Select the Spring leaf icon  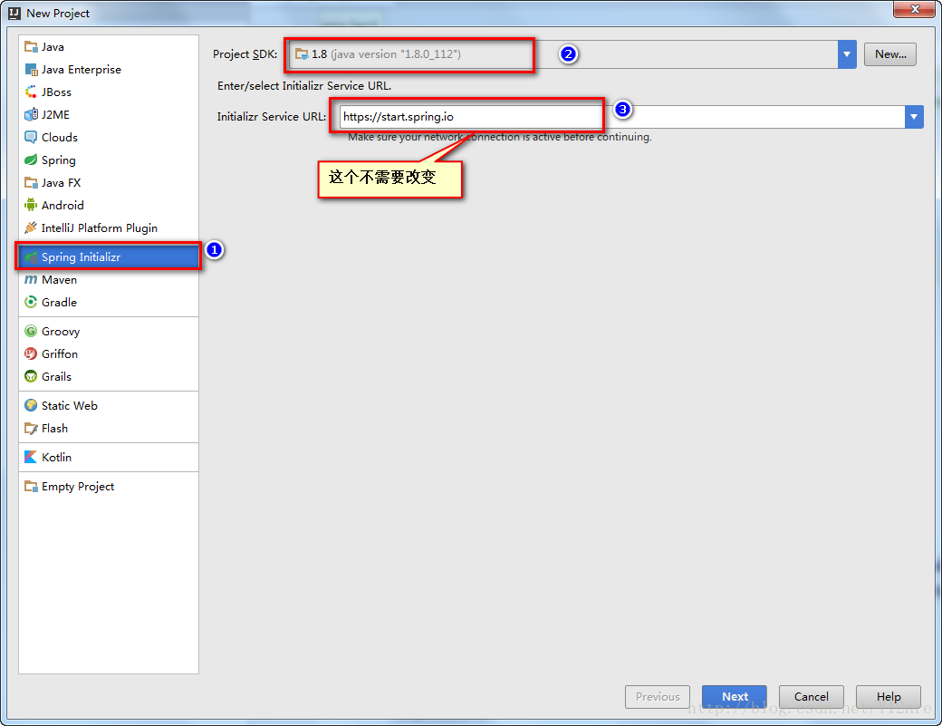tap(31, 160)
